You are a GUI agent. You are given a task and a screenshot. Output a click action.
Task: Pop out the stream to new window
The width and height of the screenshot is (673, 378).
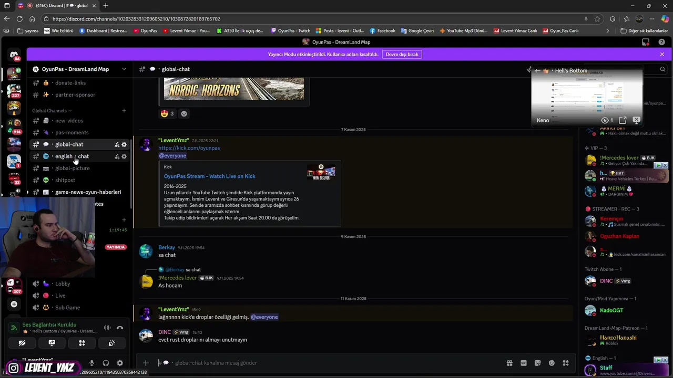coord(623,120)
